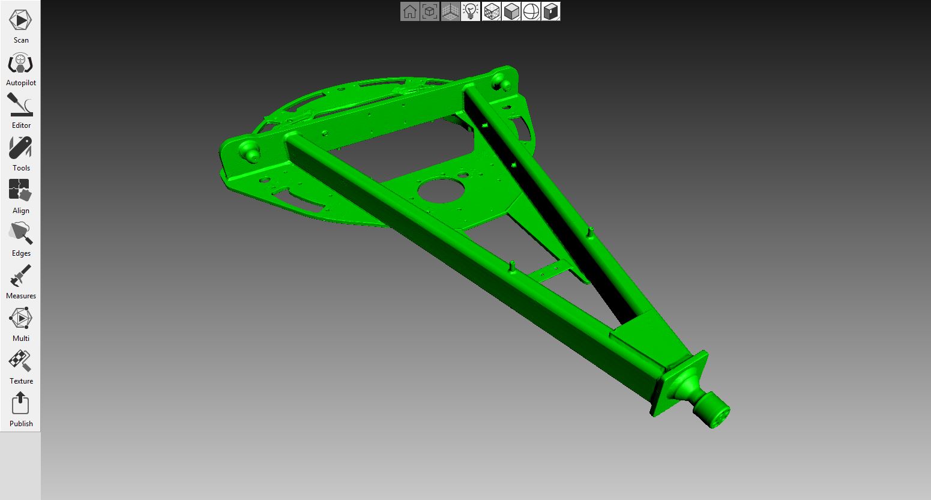Toggle the 3D grid display

(450, 11)
